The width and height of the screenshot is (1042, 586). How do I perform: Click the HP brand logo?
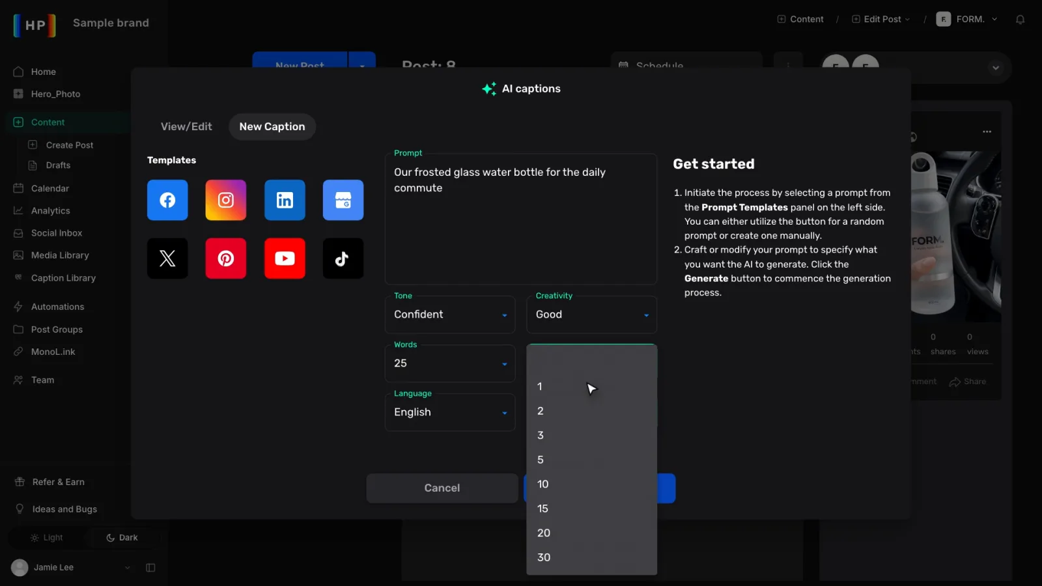35,25
